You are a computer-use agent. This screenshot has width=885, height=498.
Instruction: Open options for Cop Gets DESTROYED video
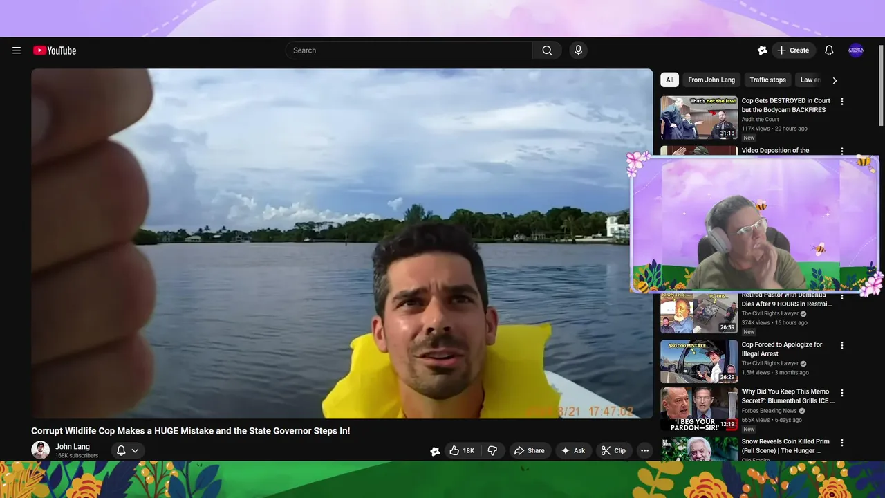coord(841,102)
